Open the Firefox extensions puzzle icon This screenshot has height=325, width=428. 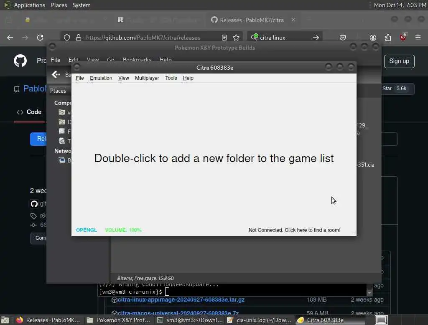point(388,38)
